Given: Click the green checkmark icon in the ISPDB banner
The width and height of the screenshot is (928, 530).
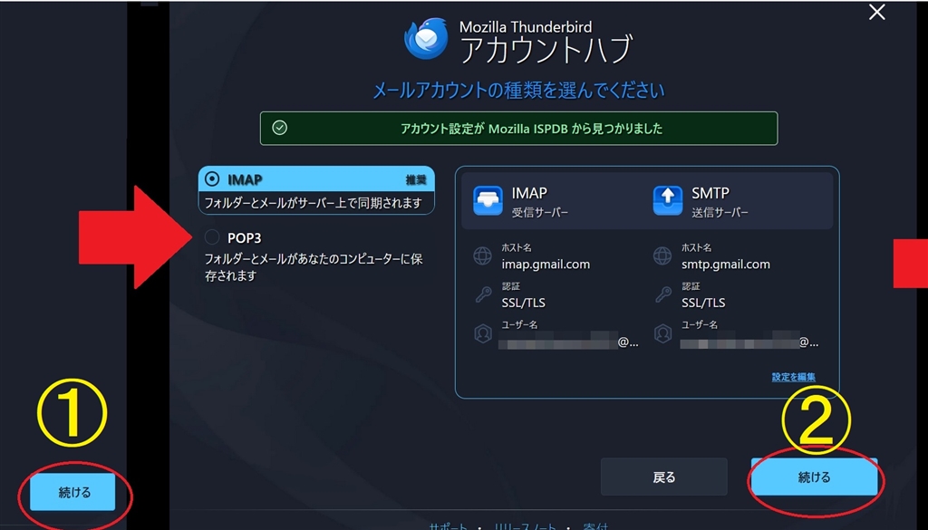Looking at the screenshot, I should 279,128.
